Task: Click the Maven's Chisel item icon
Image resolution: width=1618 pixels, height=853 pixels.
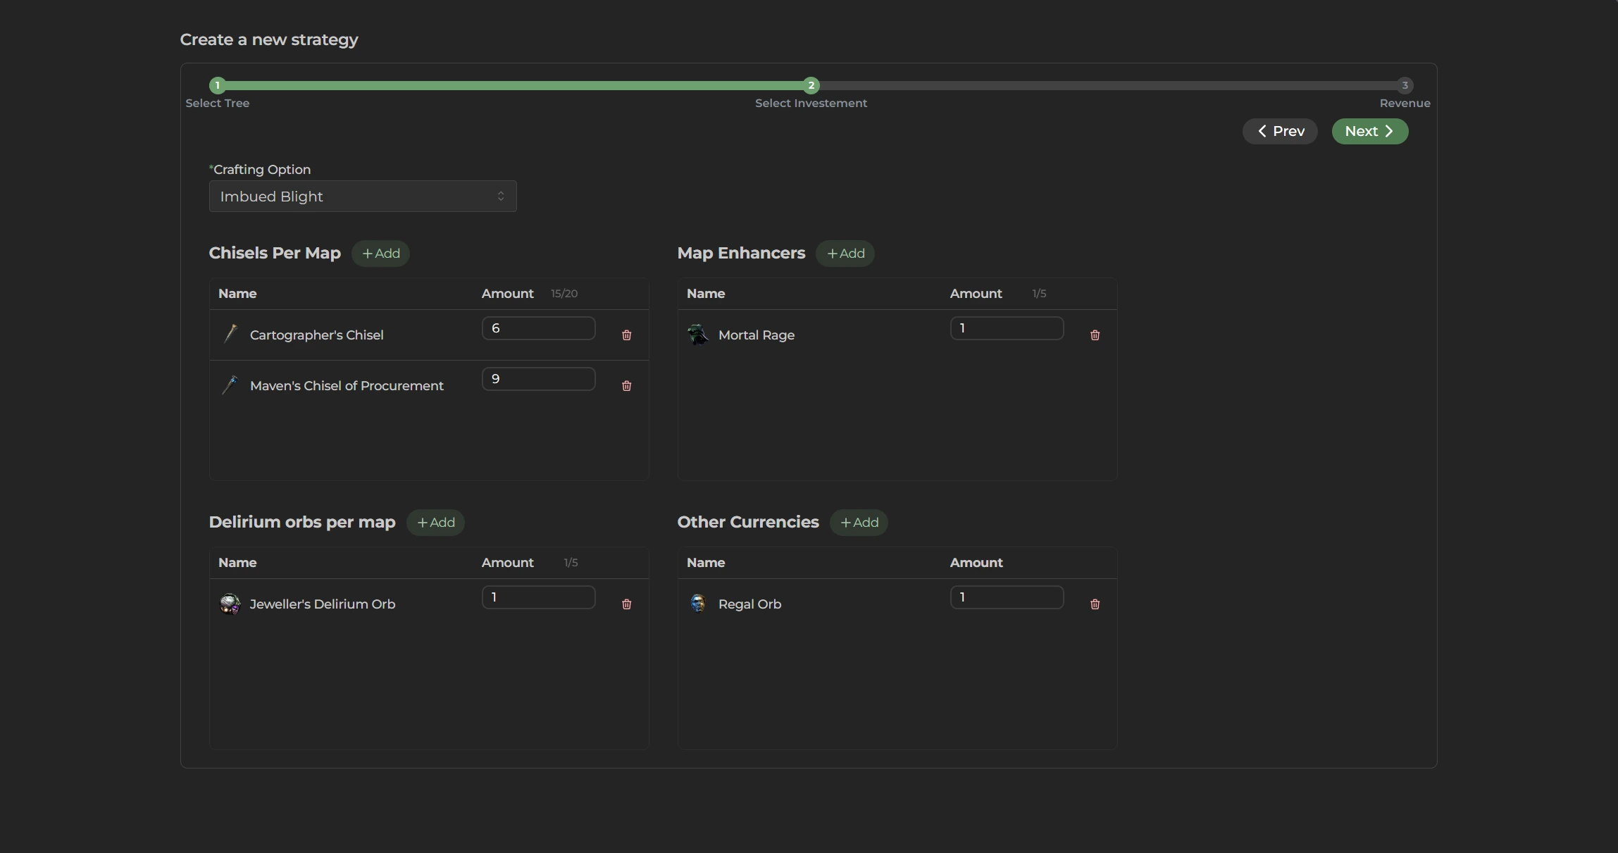Action: click(230, 385)
